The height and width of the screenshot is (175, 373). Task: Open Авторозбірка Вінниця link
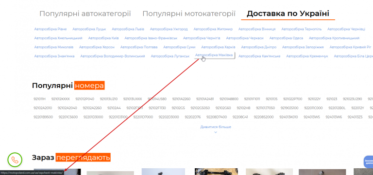coord(257,29)
